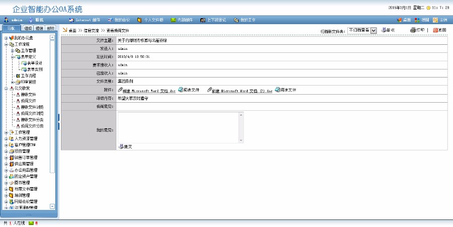The width and height of the screenshot is (453, 227).
Task: Click the 返回 return icon
Action: (439, 30)
